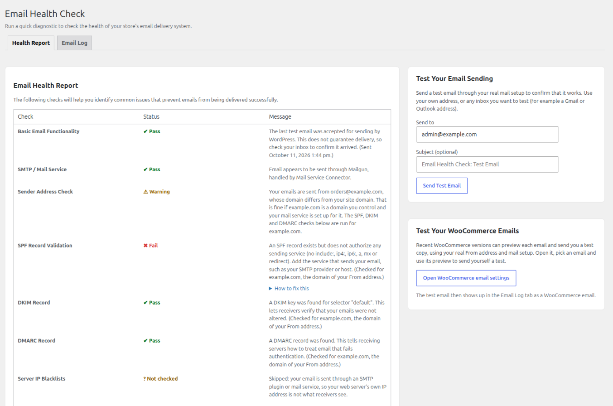Viewport: 613px width, 406px height.
Task: Select the Sender Address Check row label
Action: tap(45, 192)
